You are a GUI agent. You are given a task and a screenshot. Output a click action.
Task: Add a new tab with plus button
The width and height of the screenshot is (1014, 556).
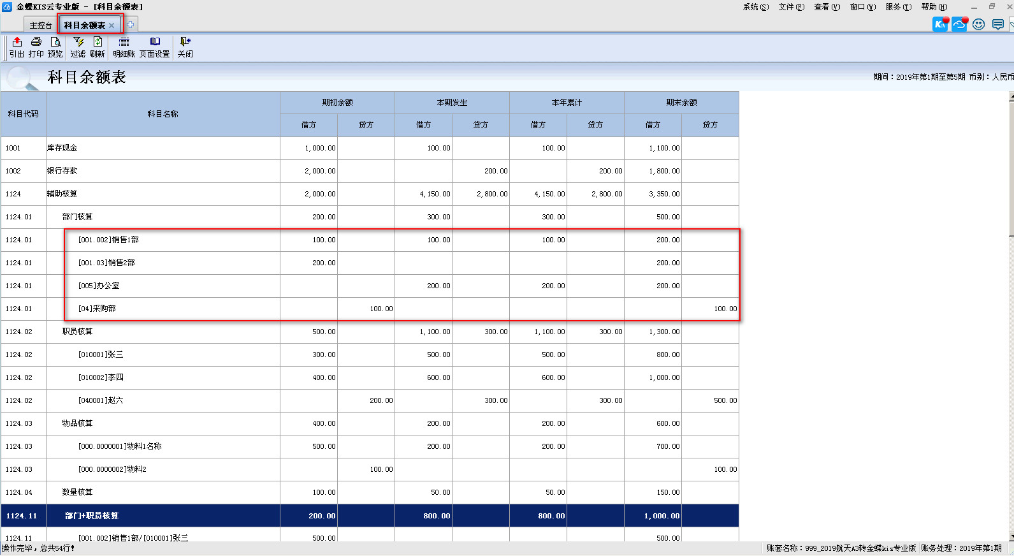(130, 25)
